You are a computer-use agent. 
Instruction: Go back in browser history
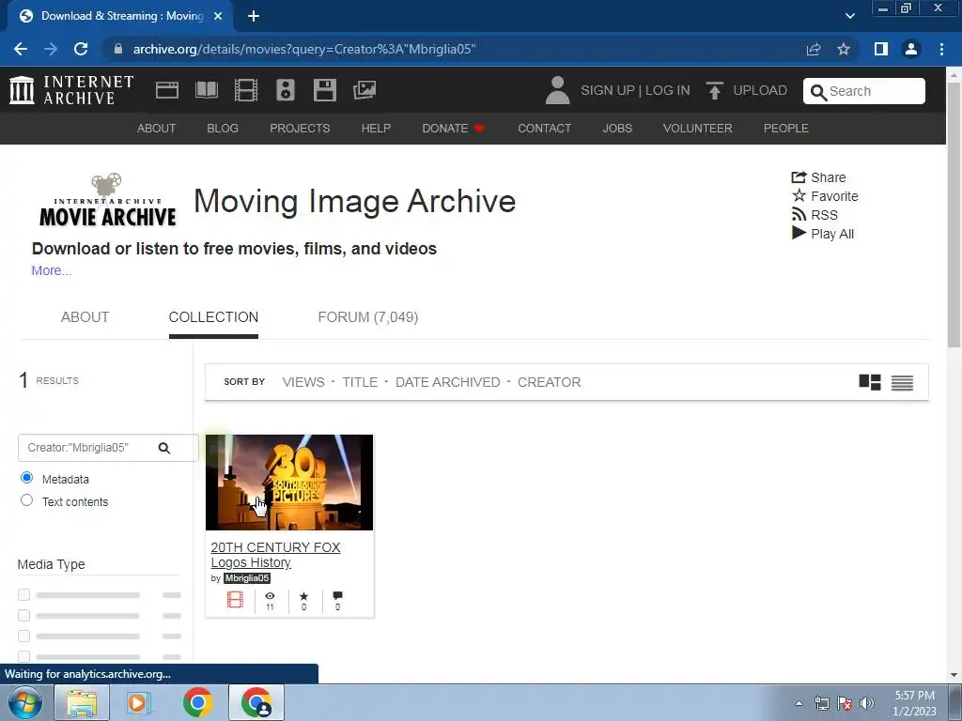pos(21,49)
